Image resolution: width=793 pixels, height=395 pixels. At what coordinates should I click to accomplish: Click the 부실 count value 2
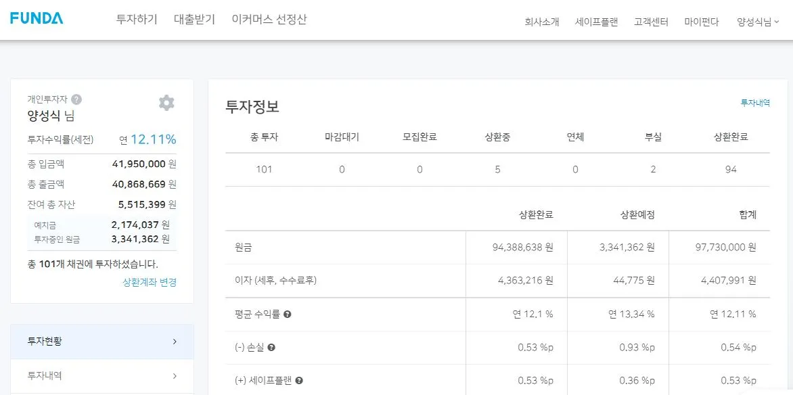(653, 170)
